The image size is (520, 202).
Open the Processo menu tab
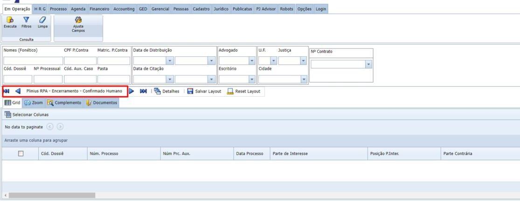click(58, 9)
